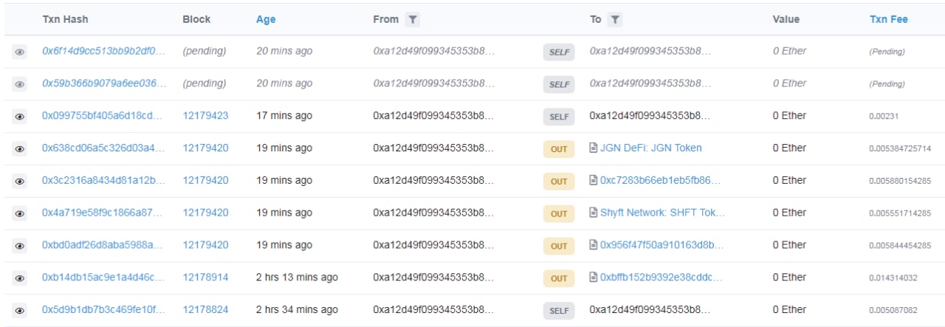945x327 pixels.
Task: Click the eye icon for transaction 0x6f14d9cc513bb9b2df0
Action: pyautogui.click(x=20, y=52)
